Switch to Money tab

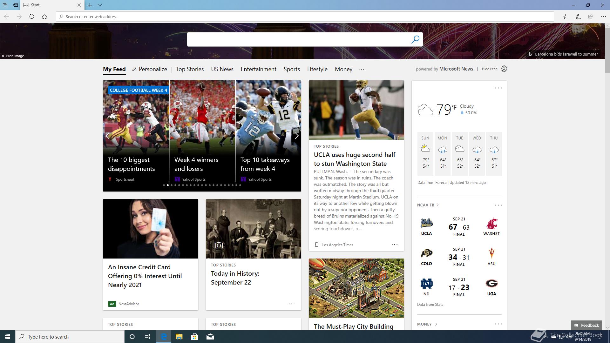tap(344, 69)
